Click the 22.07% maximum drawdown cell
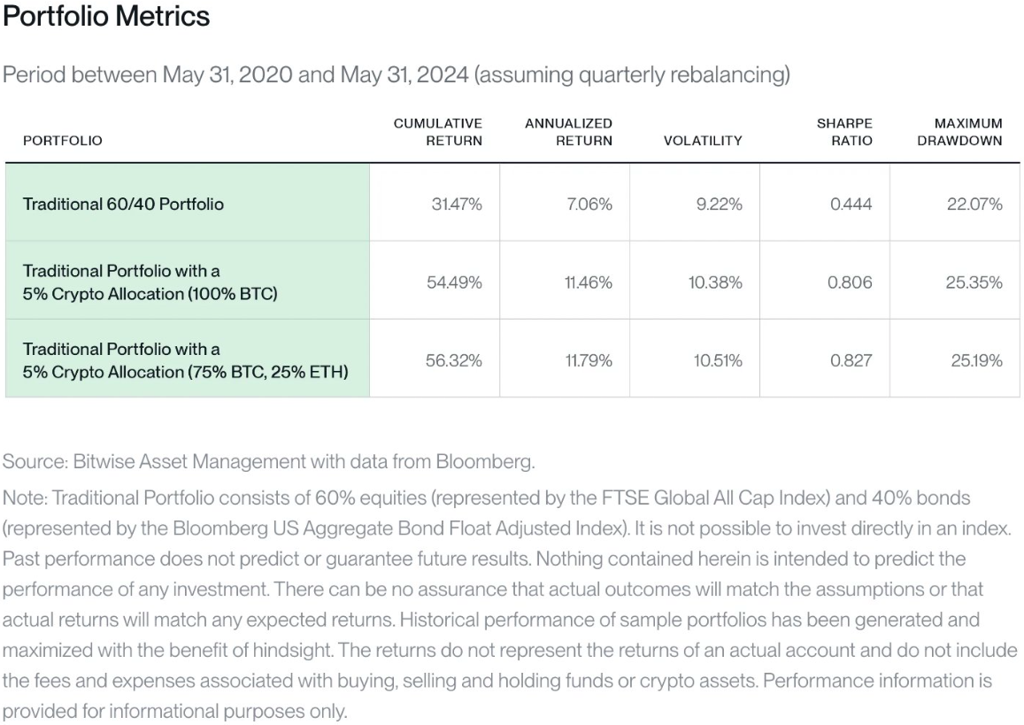Image resolution: width=1024 pixels, height=725 pixels. pos(974,204)
